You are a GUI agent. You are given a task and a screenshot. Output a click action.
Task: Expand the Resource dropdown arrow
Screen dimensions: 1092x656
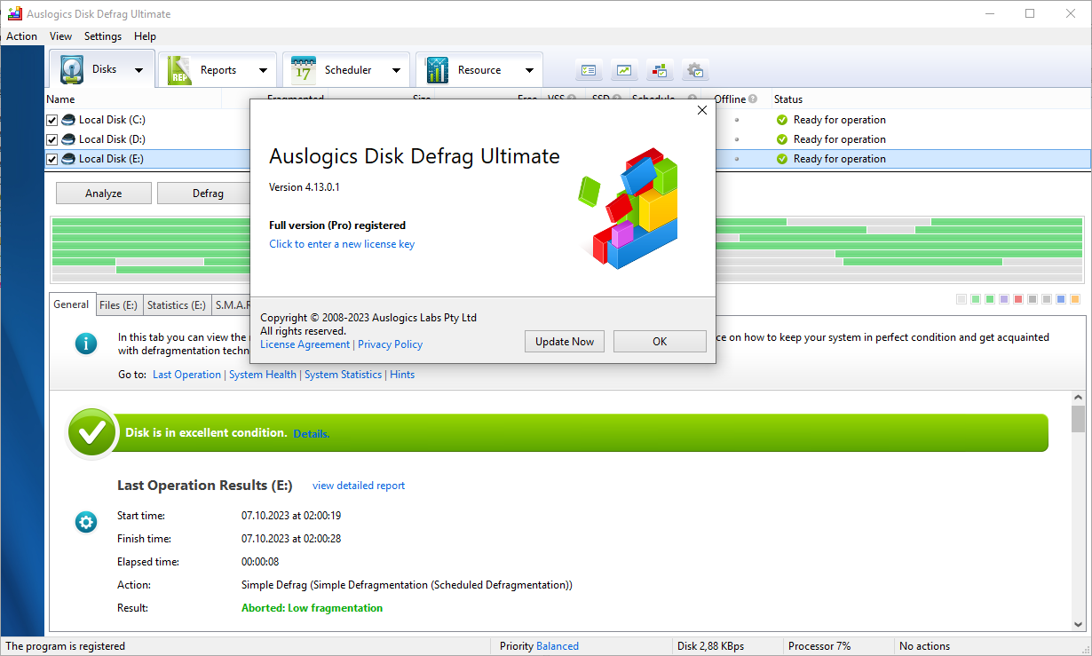pos(529,70)
